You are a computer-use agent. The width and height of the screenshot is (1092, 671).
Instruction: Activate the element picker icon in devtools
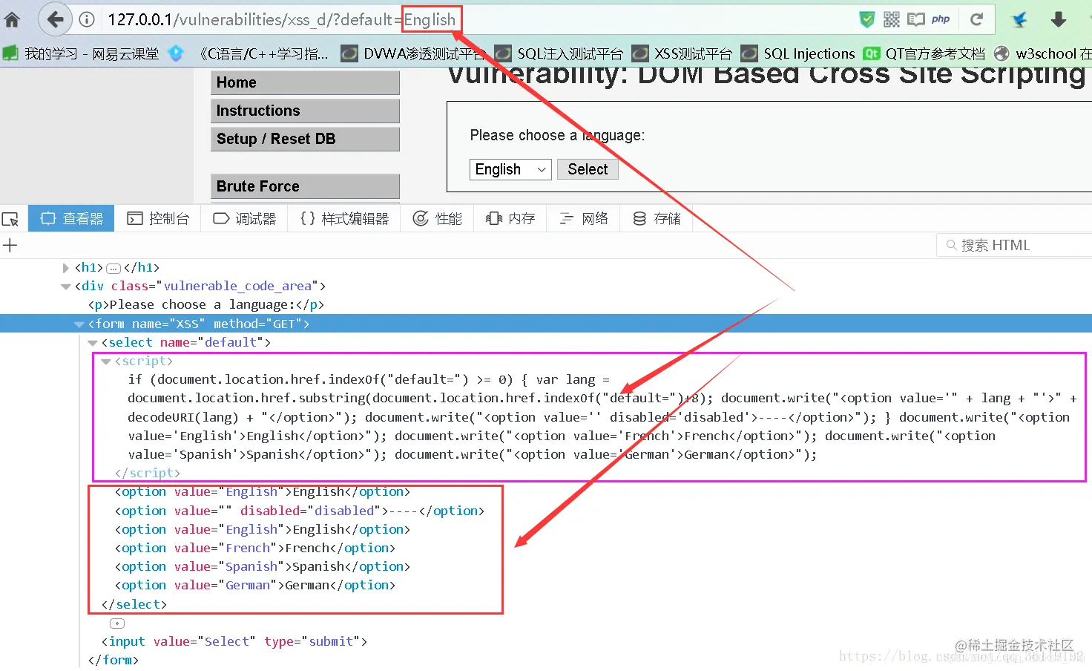click(x=10, y=219)
